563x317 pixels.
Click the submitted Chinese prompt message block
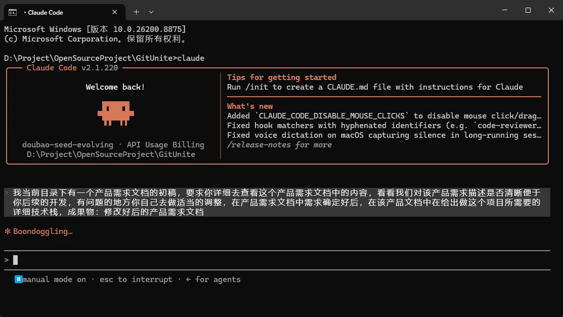tap(277, 203)
